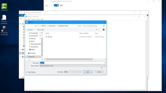Click Protected Folder in the address path

pyautogui.click(x=63, y=26)
